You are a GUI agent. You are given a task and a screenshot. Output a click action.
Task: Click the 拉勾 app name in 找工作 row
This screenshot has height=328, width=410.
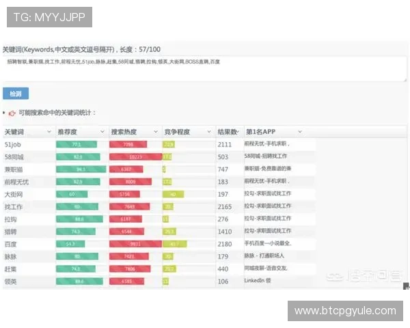(x=268, y=206)
